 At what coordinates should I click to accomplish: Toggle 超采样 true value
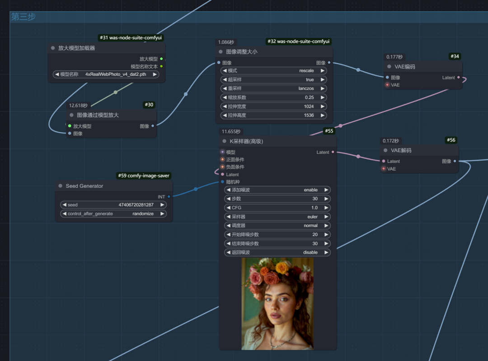click(310, 79)
